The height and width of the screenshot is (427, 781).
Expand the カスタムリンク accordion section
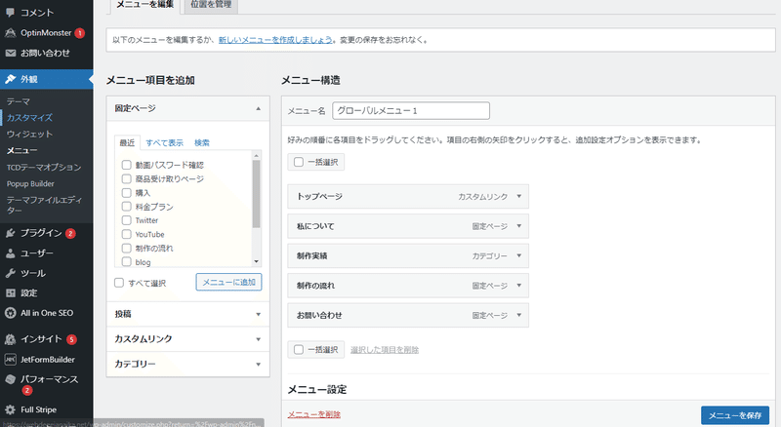[x=188, y=339]
